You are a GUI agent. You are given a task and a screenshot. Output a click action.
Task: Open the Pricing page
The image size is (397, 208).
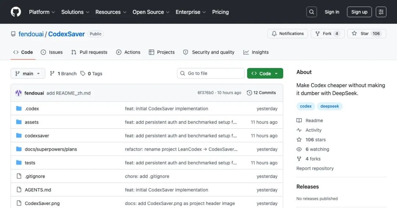tap(220, 12)
